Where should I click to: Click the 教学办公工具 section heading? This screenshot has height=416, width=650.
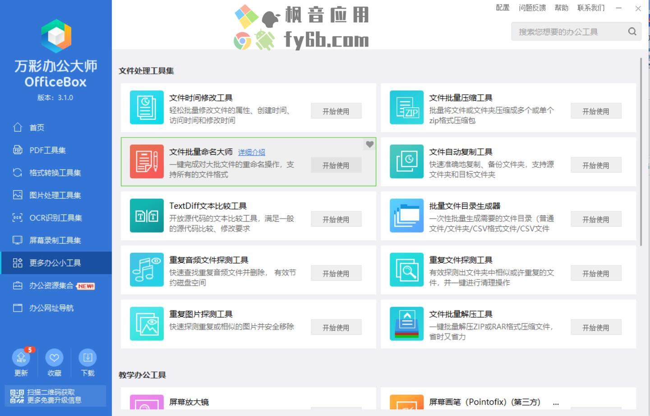coord(142,375)
